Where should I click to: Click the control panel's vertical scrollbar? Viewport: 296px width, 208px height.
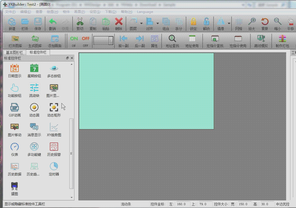click(71, 153)
